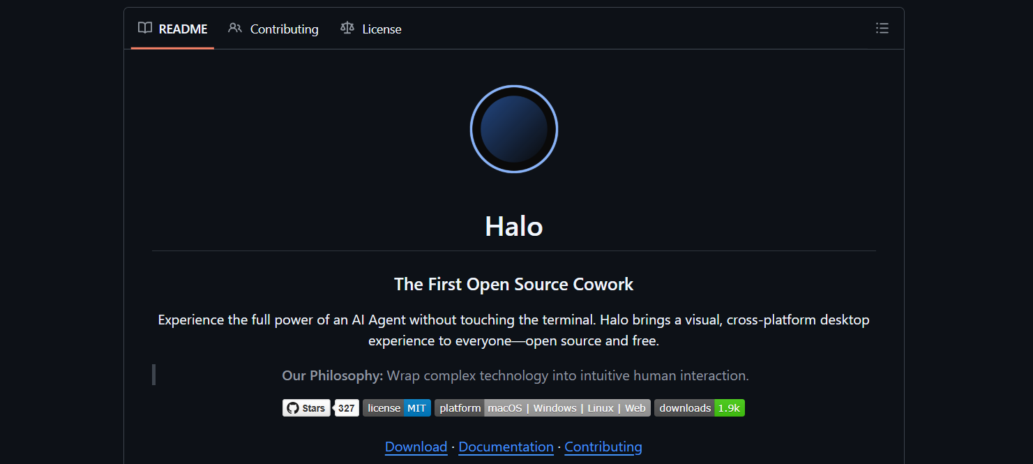Click the macOS platform label

pos(505,407)
